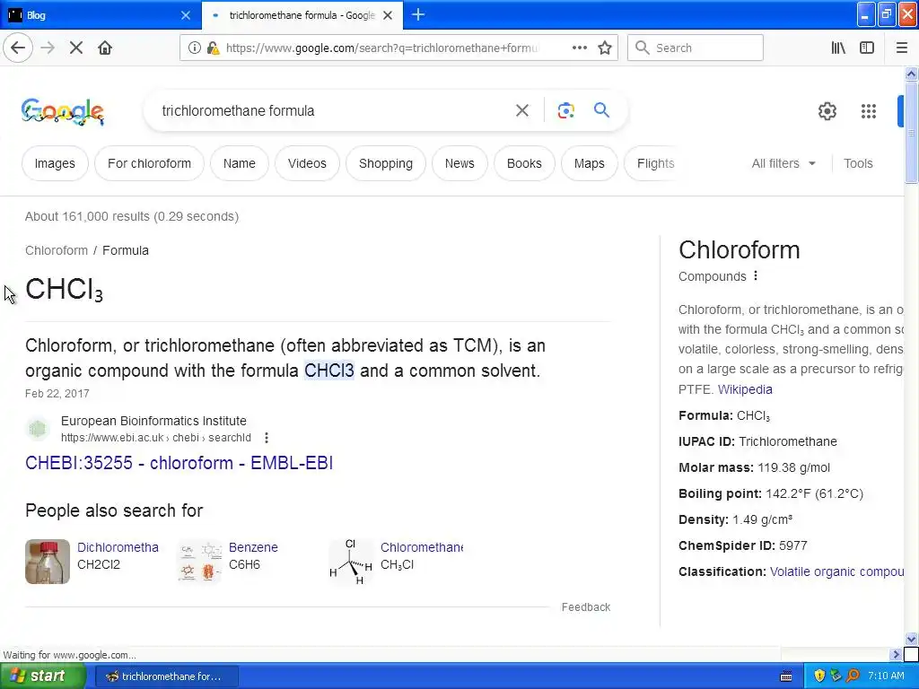Viewport: 919px width, 689px height.
Task: Focus the browser address bar
Action: click(x=381, y=48)
